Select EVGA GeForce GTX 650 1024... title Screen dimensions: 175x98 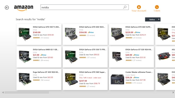click(92, 27)
